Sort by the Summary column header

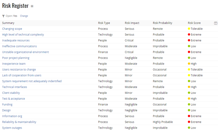point(8,23)
